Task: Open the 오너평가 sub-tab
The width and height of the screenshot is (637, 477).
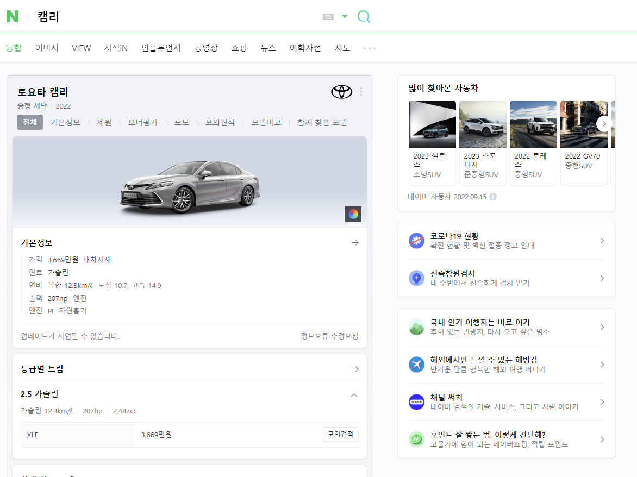Action: point(142,122)
